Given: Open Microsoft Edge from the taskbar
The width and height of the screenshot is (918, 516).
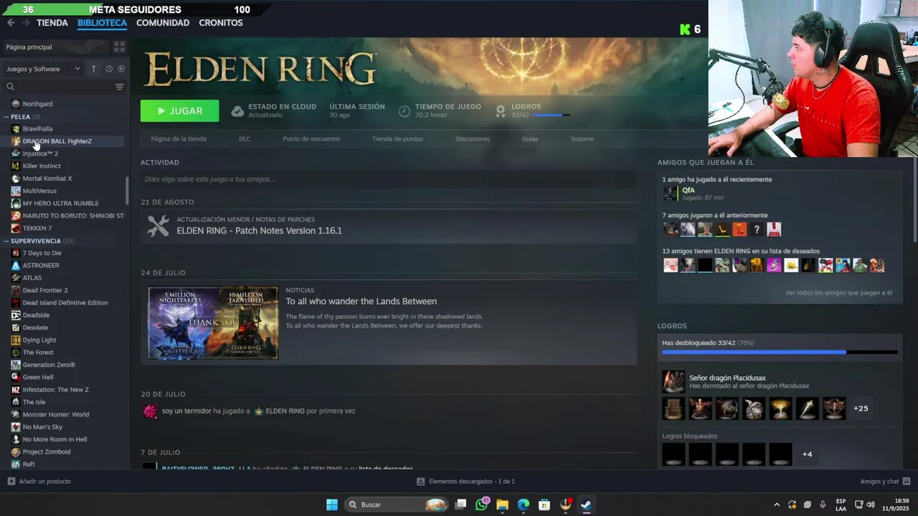Looking at the screenshot, I should pyautogui.click(x=524, y=505).
